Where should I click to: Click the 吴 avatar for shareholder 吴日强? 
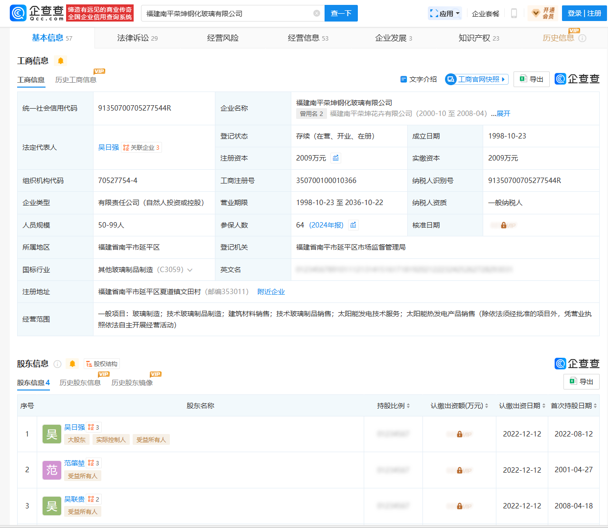[x=52, y=434]
